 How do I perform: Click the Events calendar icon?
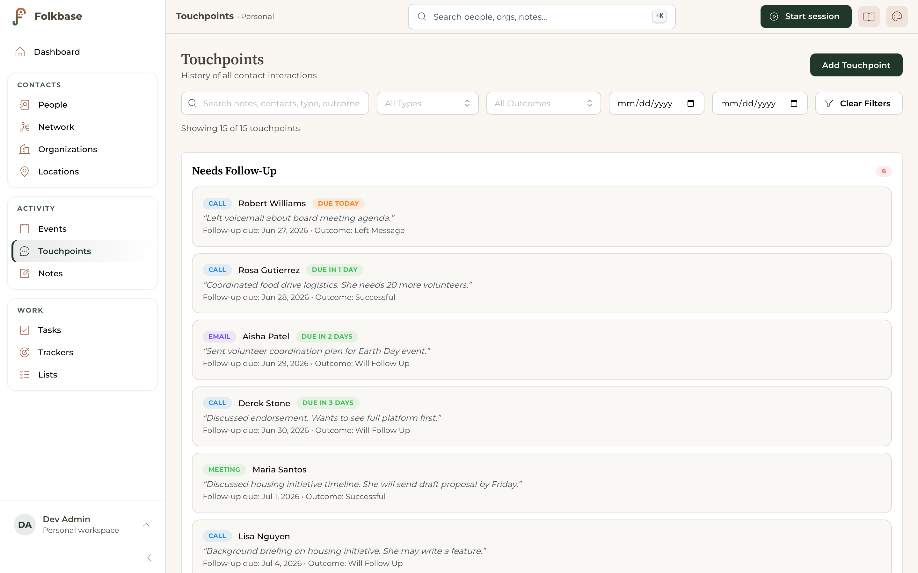click(x=25, y=229)
